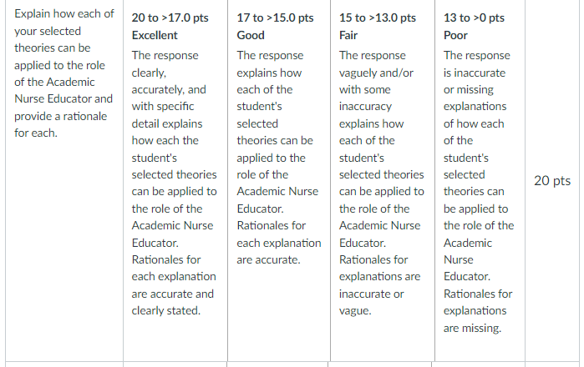The image size is (584, 367).
Task: Click the '15 to >13.0 pts' range
Action: pos(378,18)
